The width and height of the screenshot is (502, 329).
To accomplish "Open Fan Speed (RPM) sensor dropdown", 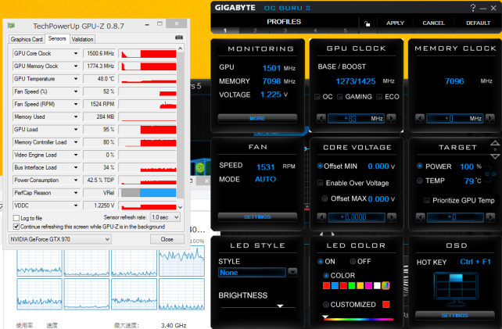I will (x=76, y=104).
